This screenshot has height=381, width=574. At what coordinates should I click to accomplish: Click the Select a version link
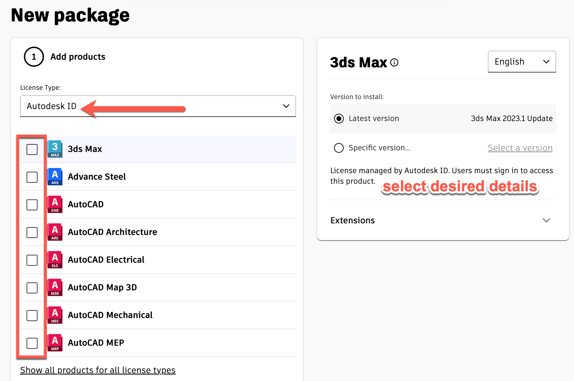(x=520, y=148)
